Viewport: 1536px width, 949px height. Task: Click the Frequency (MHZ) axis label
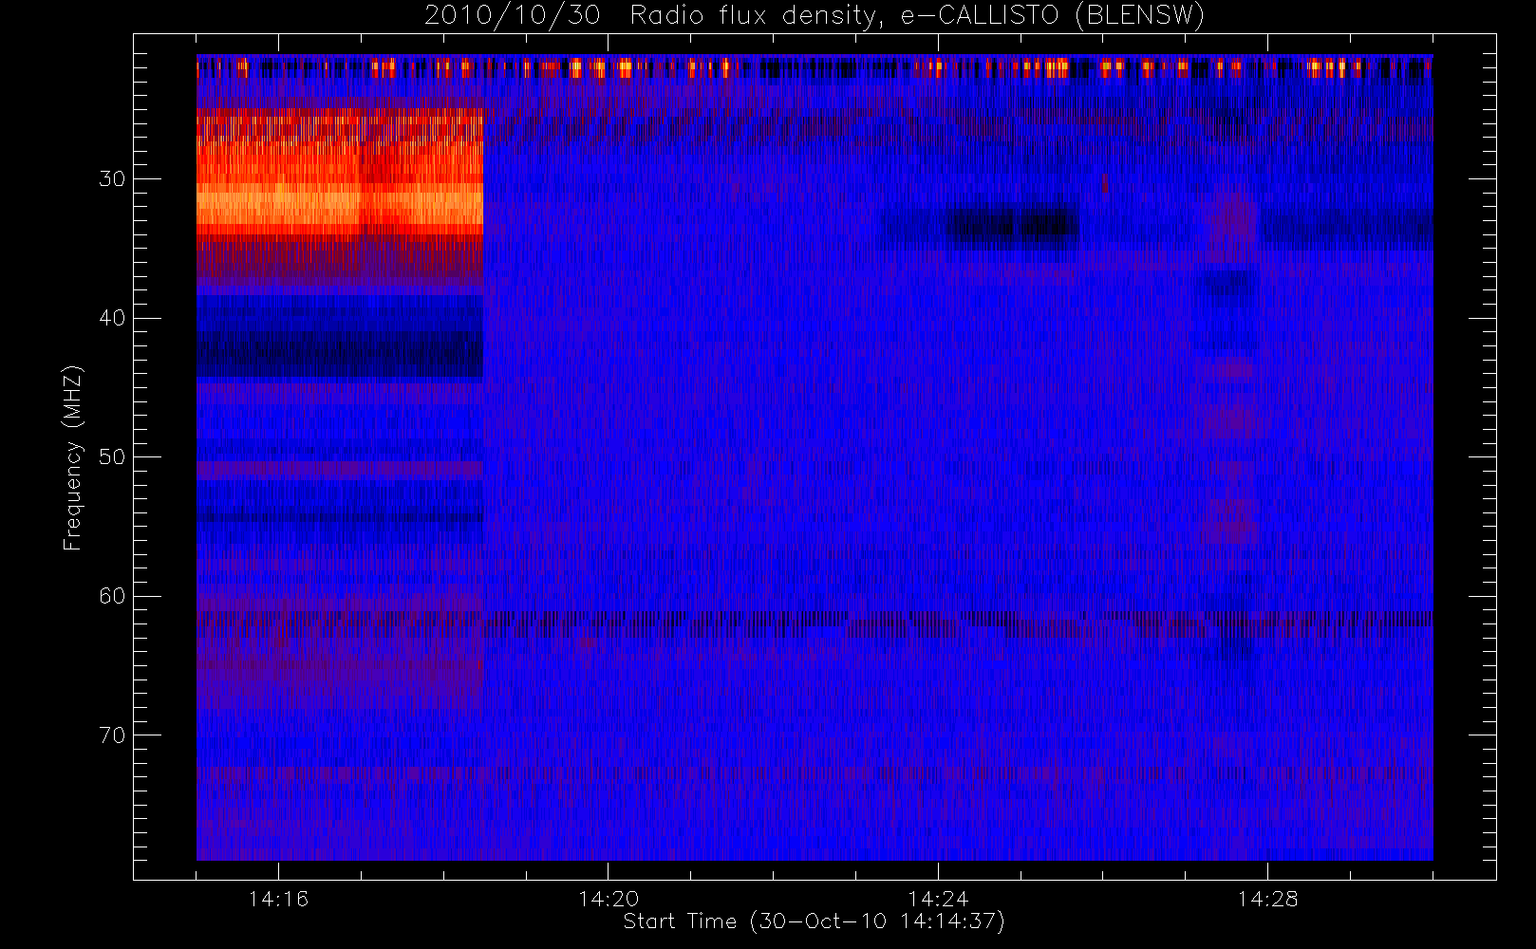(x=72, y=457)
